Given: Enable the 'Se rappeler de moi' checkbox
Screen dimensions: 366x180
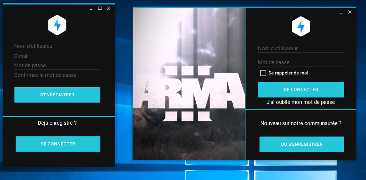Looking at the screenshot, I should (x=263, y=73).
